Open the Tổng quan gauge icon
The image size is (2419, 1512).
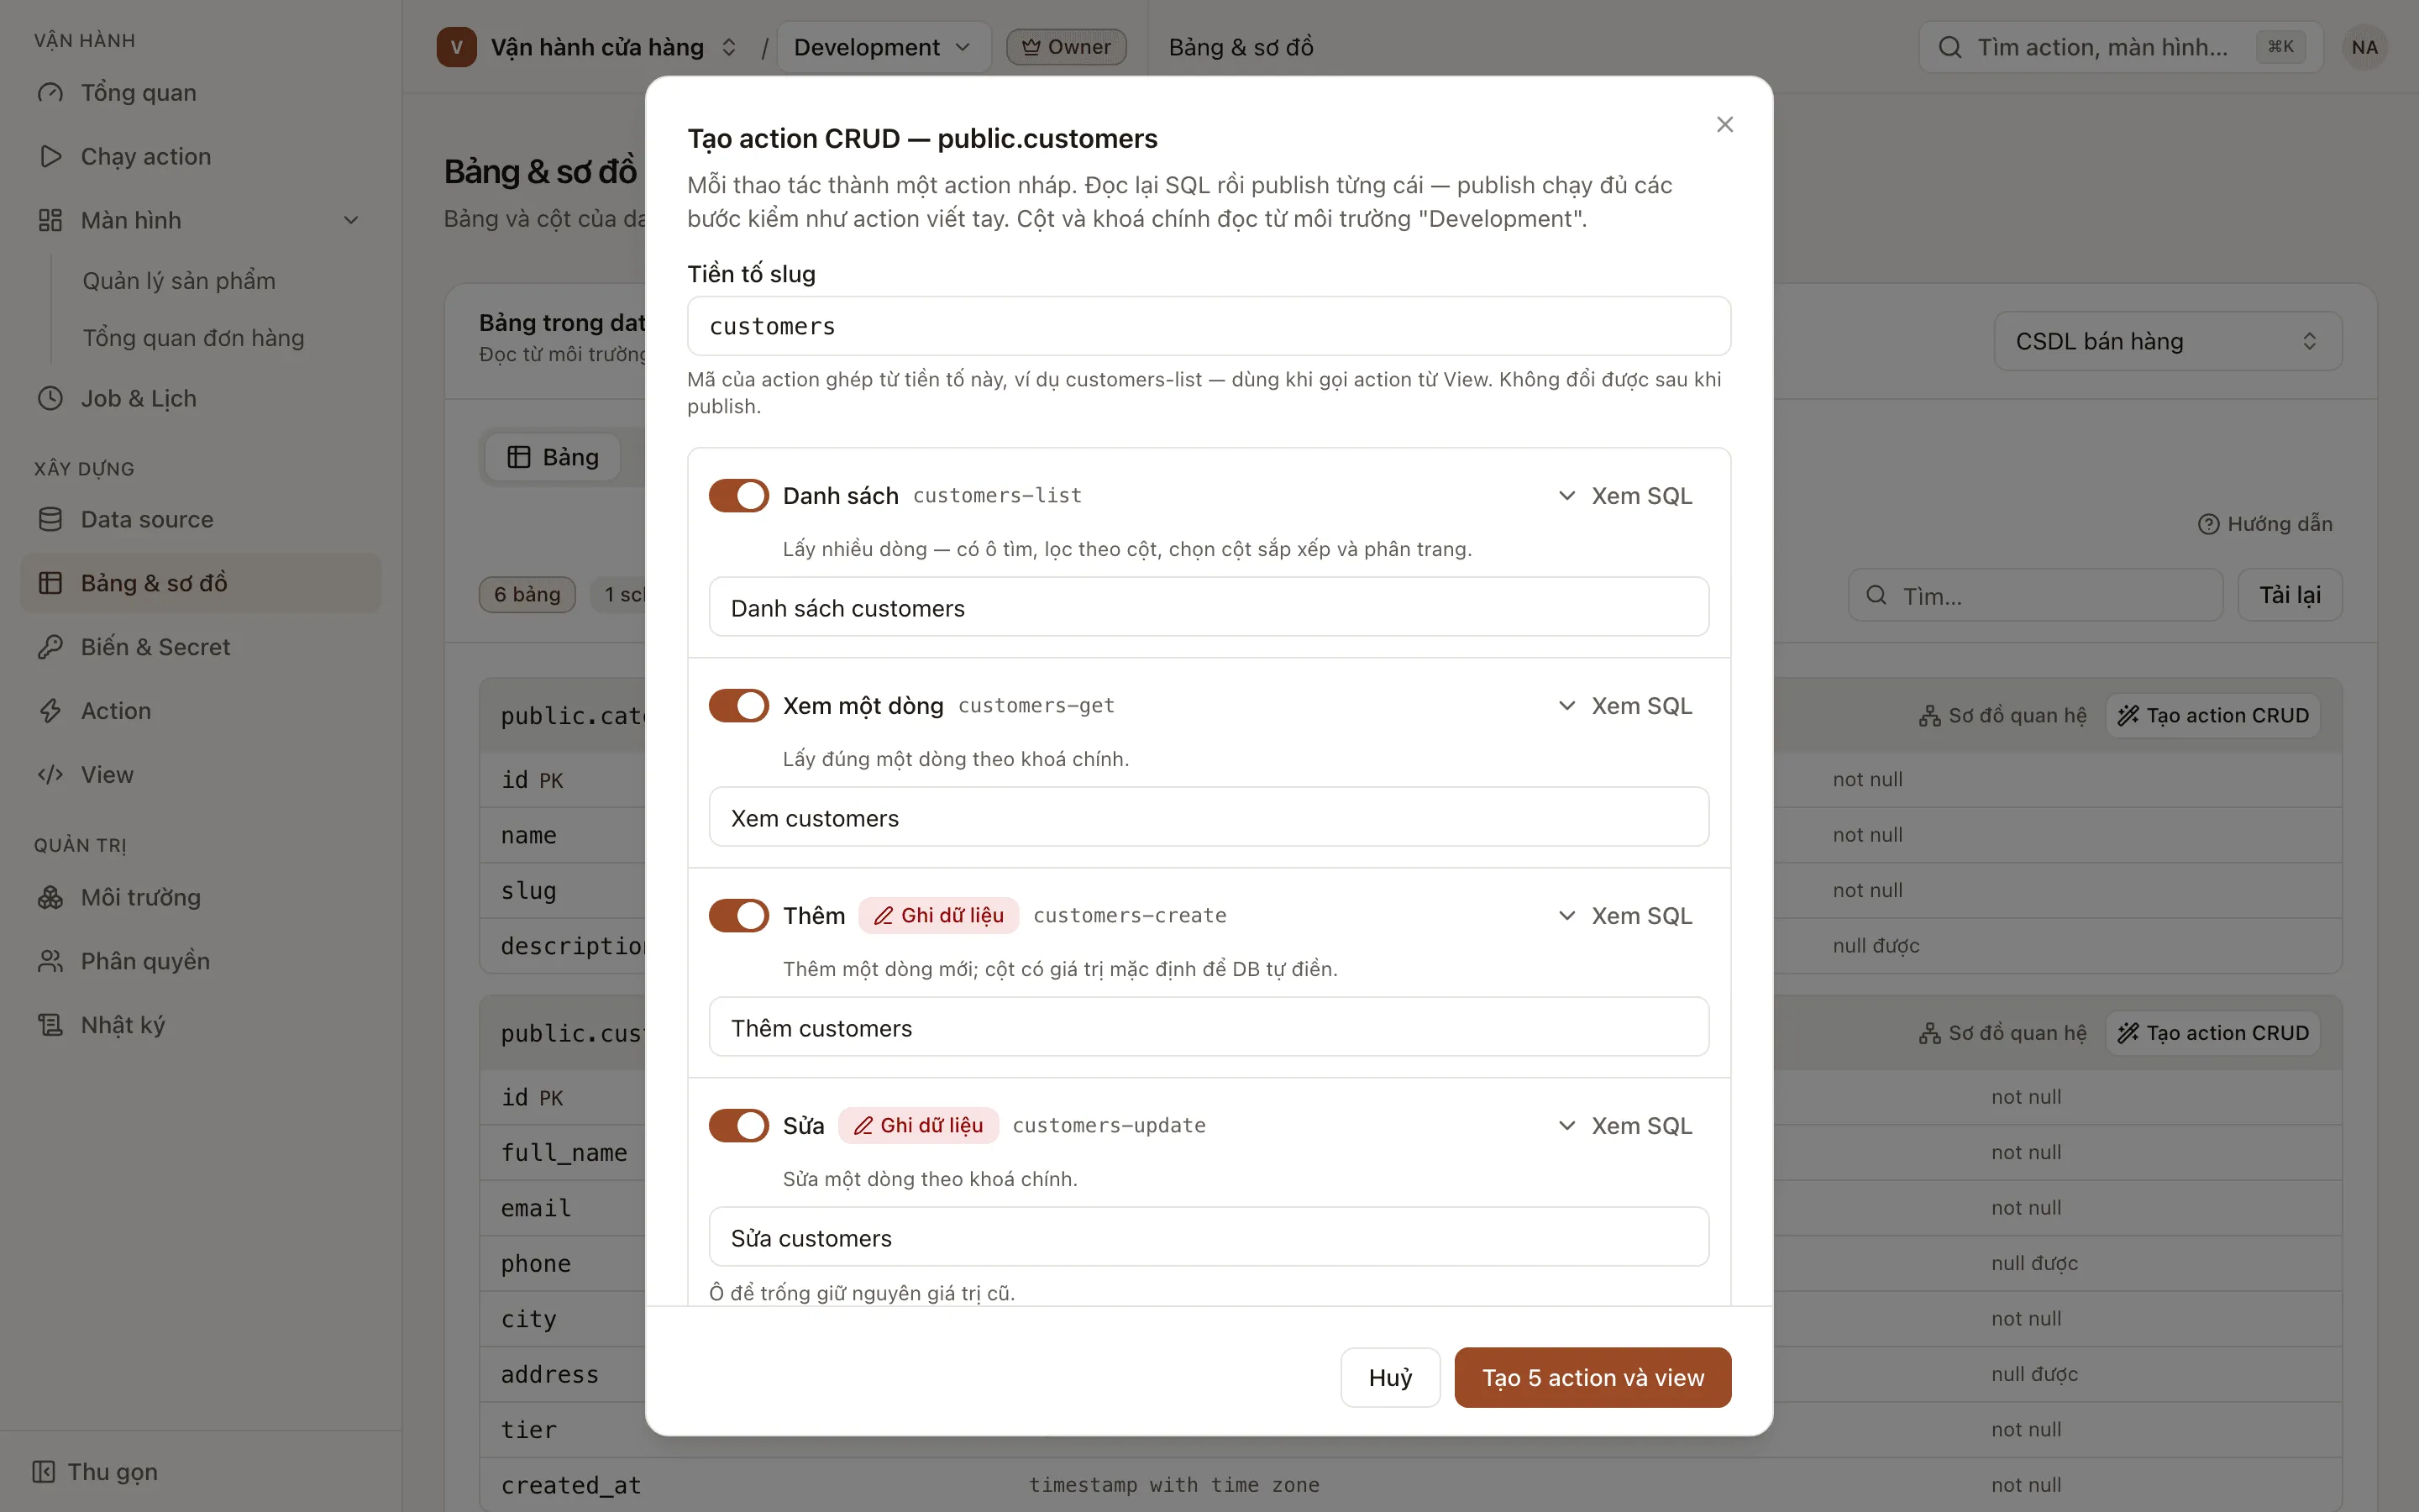(x=50, y=93)
